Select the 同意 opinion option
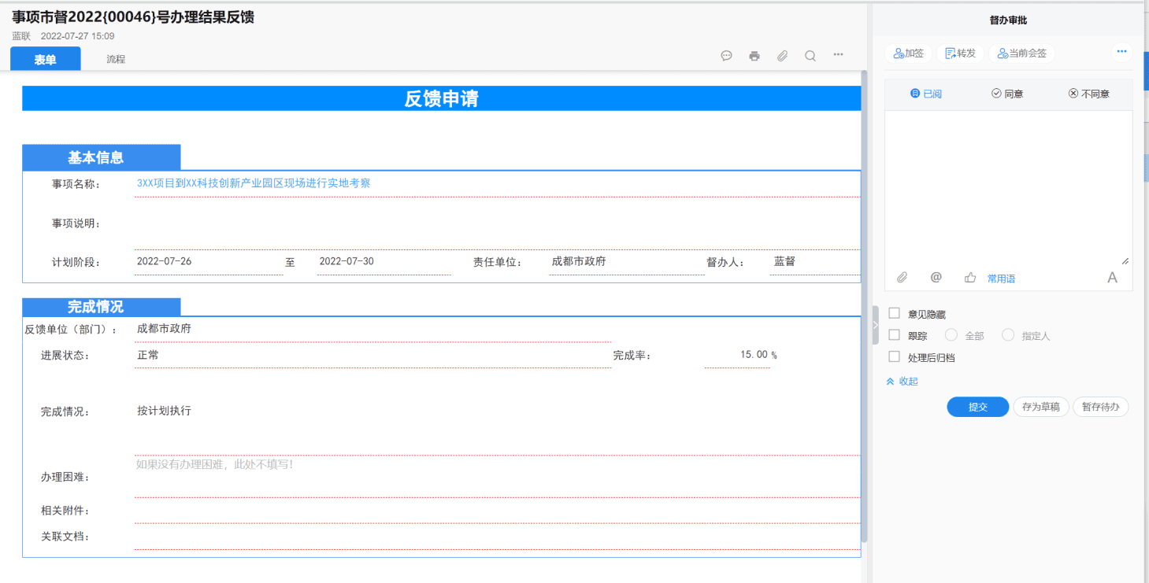Viewport: 1149px width, 583px height. tap(1007, 94)
